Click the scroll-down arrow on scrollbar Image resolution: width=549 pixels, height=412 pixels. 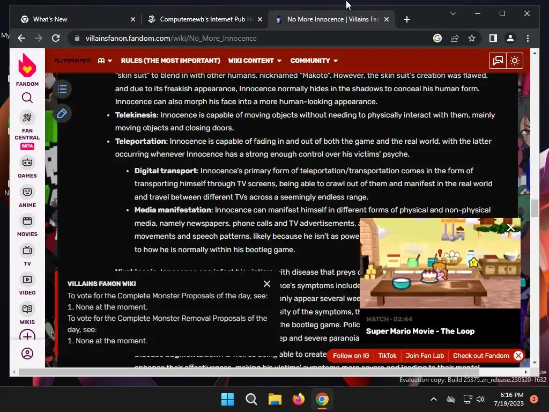(535, 363)
